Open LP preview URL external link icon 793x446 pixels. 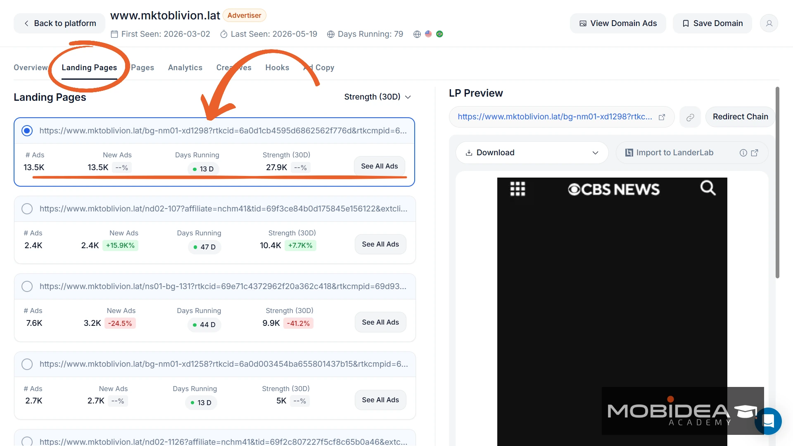(x=662, y=117)
